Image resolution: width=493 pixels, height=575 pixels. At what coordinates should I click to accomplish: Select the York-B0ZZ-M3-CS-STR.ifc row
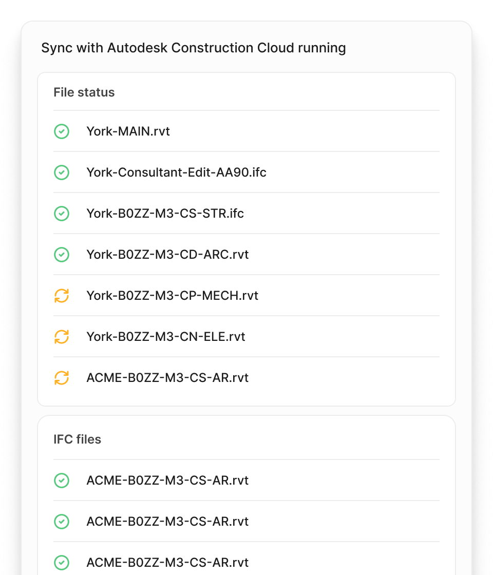(x=164, y=214)
